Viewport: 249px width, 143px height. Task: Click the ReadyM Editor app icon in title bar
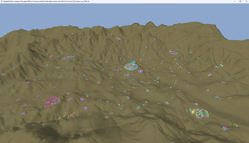click(2, 1)
